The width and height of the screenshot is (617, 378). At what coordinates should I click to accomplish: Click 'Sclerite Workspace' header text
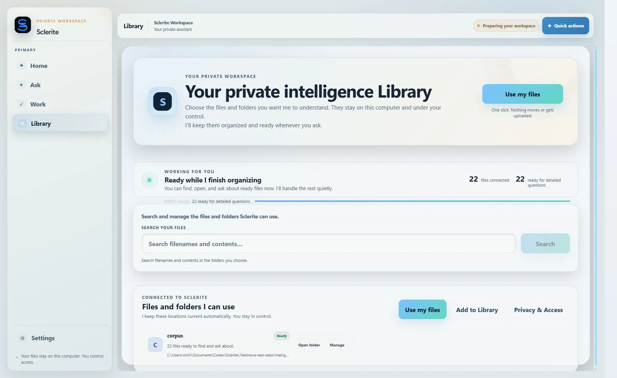click(174, 23)
